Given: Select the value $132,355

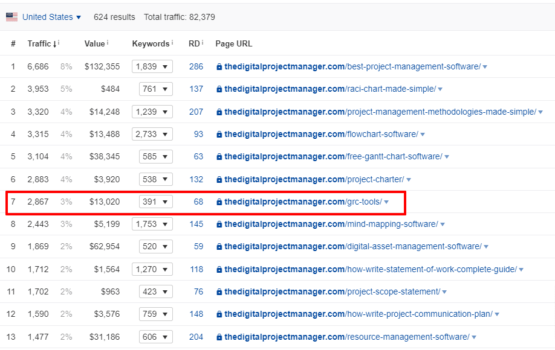Looking at the screenshot, I should click(102, 66).
